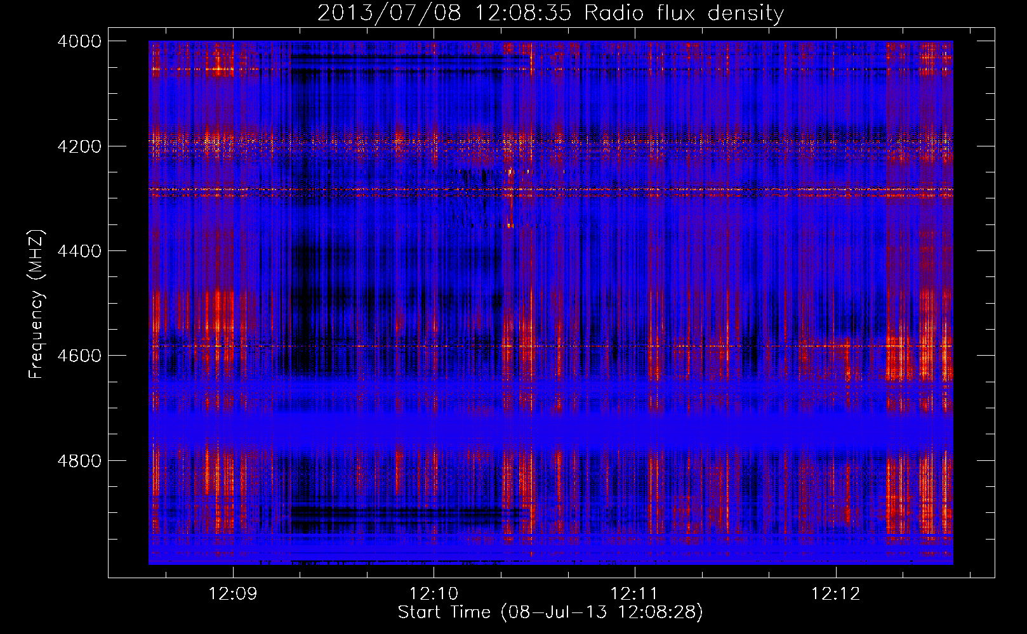Click the 12:11 time tick label

pos(635,594)
